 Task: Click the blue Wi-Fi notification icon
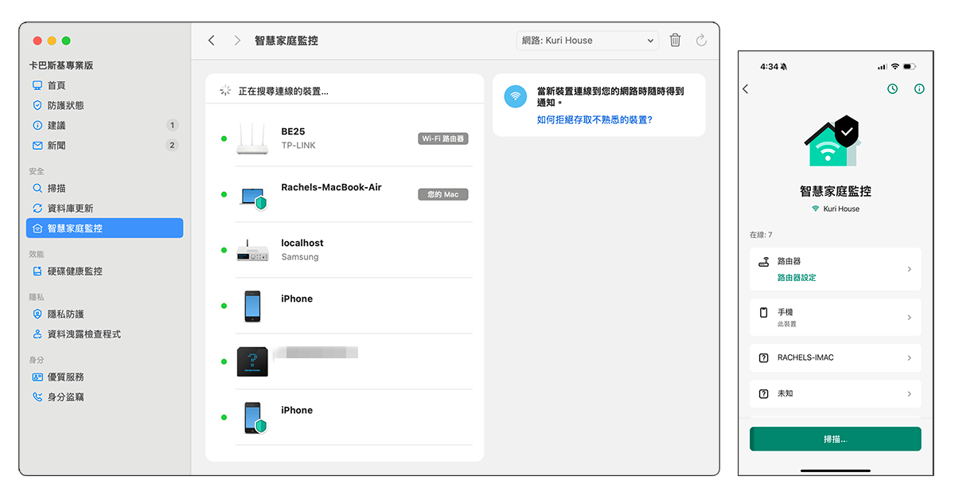tap(516, 96)
